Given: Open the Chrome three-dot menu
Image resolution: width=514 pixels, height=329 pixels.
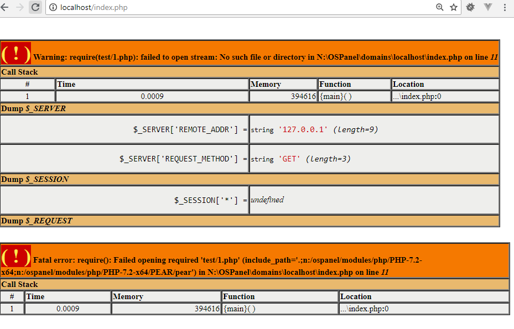Looking at the screenshot, I should [505, 7].
